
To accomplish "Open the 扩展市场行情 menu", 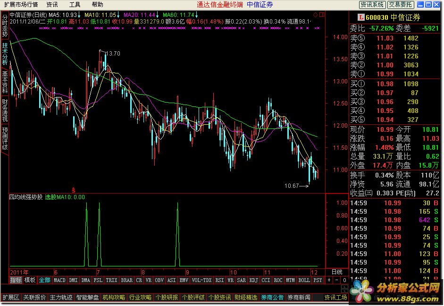I will click(x=21, y=5).
